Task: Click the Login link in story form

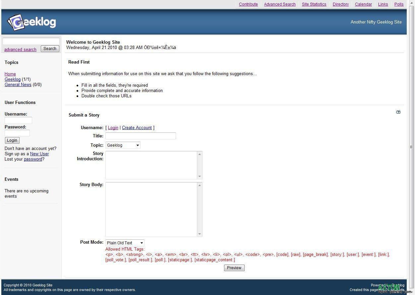Action: [x=113, y=127]
